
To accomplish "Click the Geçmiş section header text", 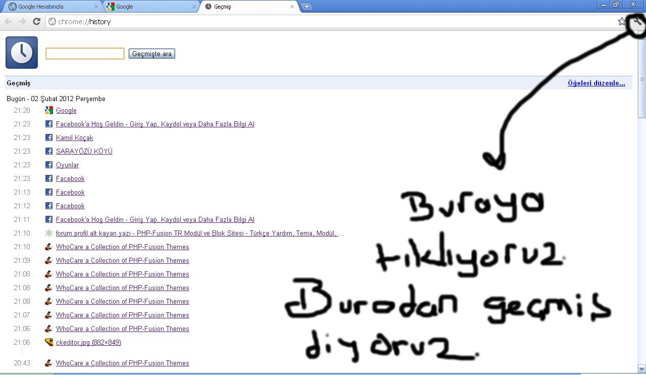I will (x=19, y=83).
